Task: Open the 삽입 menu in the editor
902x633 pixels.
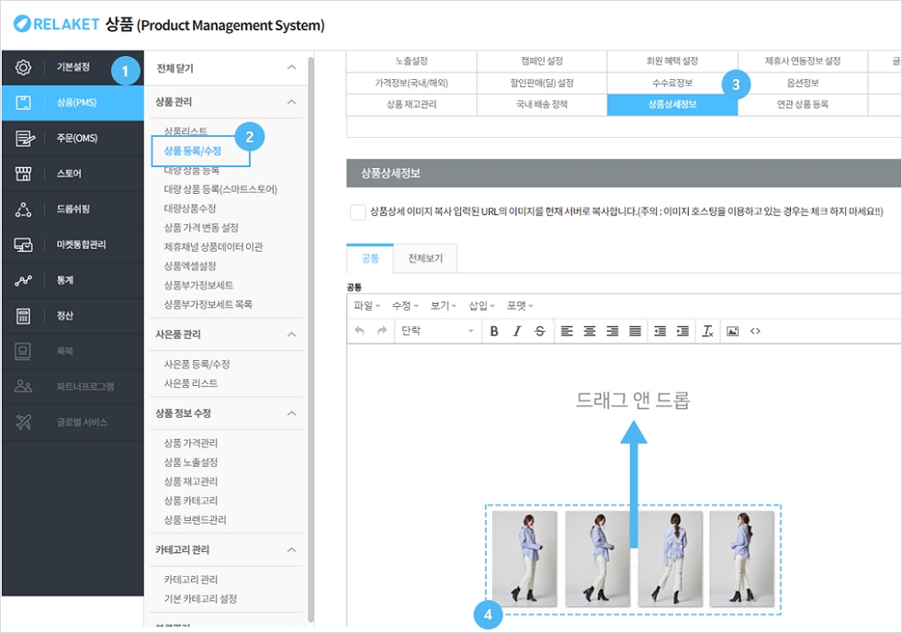Action: pos(480,305)
